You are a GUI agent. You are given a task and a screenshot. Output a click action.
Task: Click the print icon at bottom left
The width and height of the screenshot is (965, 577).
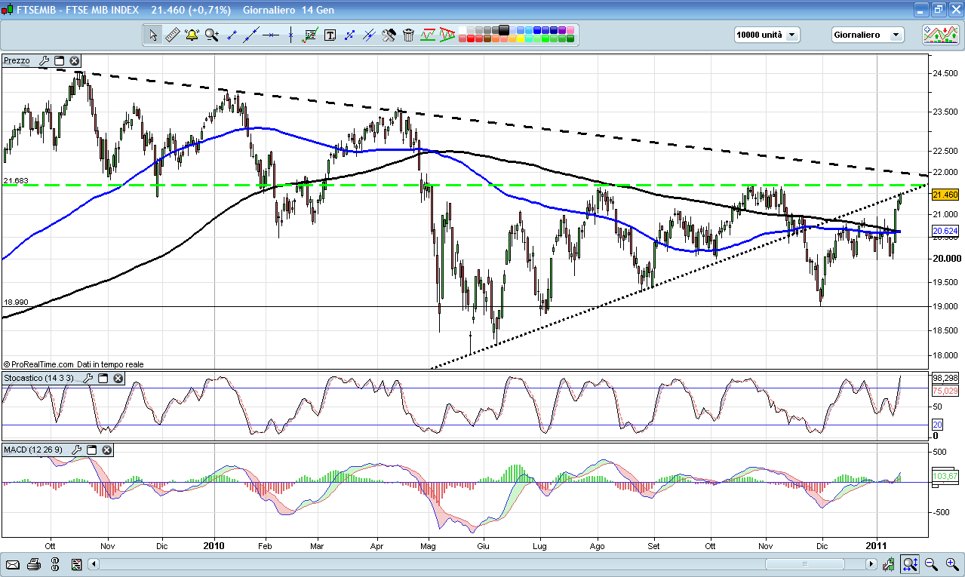[x=33, y=564]
